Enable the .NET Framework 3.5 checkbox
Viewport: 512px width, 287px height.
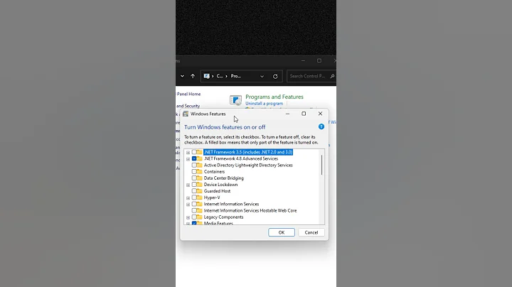click(194, 152)
